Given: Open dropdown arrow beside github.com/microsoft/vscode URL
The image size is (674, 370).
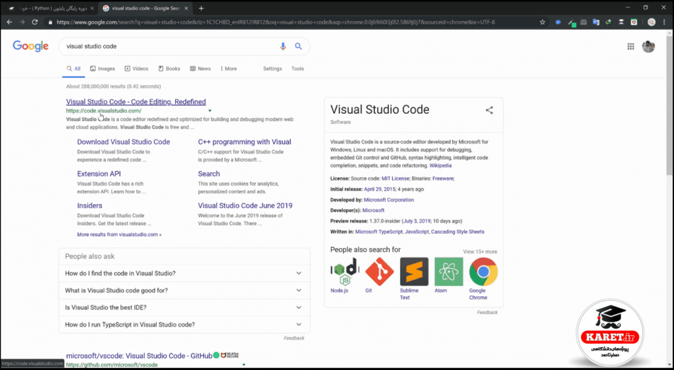Looking at the screenshot, I should click(244, 365).
